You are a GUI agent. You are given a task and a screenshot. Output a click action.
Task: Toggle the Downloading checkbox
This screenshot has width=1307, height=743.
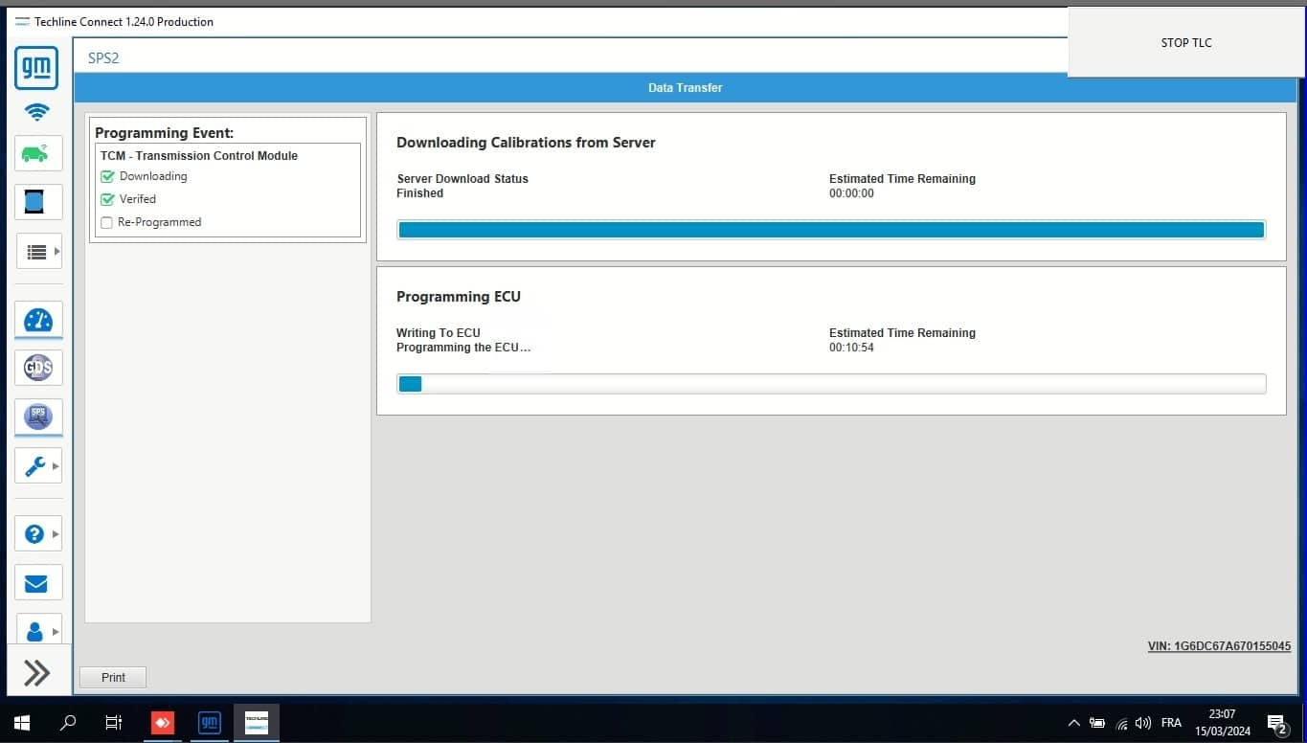point(107,176)
